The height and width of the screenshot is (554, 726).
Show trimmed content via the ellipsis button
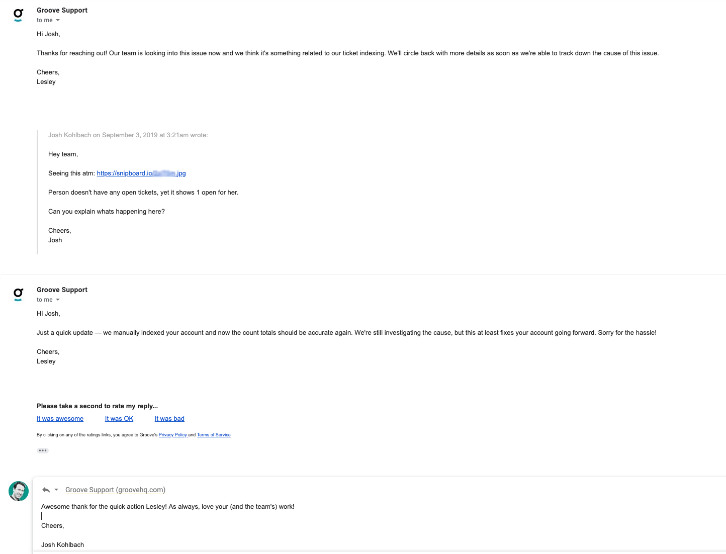click(x=43, y=450)
